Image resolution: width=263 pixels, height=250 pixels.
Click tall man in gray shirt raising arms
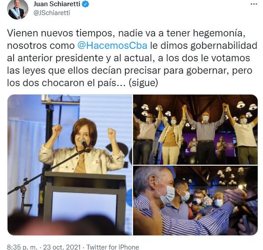point(205,134)
